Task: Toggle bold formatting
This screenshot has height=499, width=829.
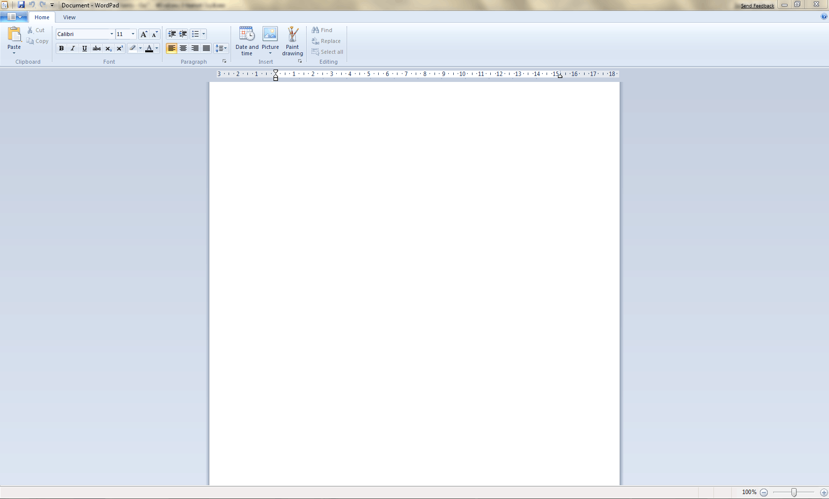Action: [61, 48]
